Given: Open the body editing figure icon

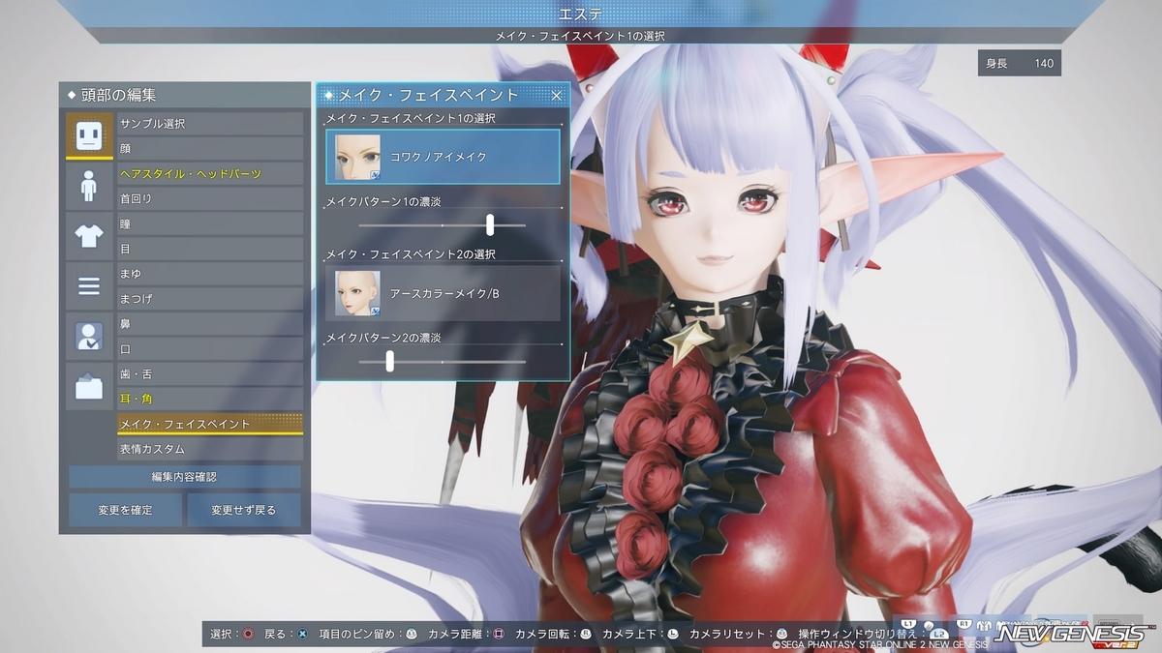Looking at the screenshot, I should coord(89,186).
